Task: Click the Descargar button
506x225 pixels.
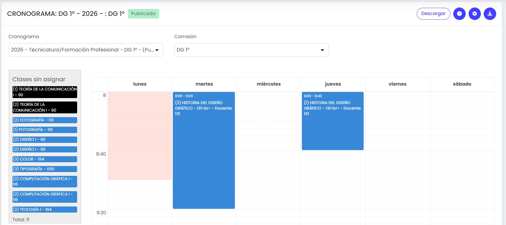Action: [434, 14]
